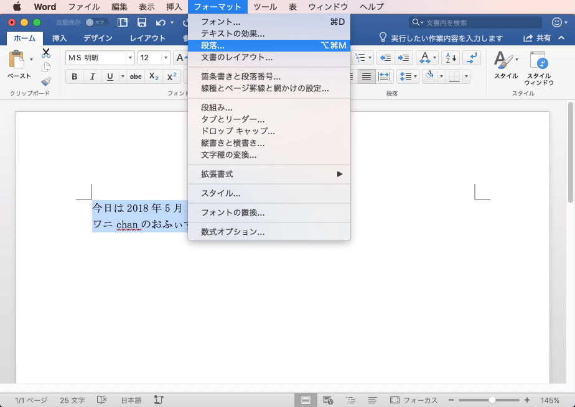Expand the Undo history dropdown arrow
575x407 pixels.
pyautogui.click(x=172, y=23)
